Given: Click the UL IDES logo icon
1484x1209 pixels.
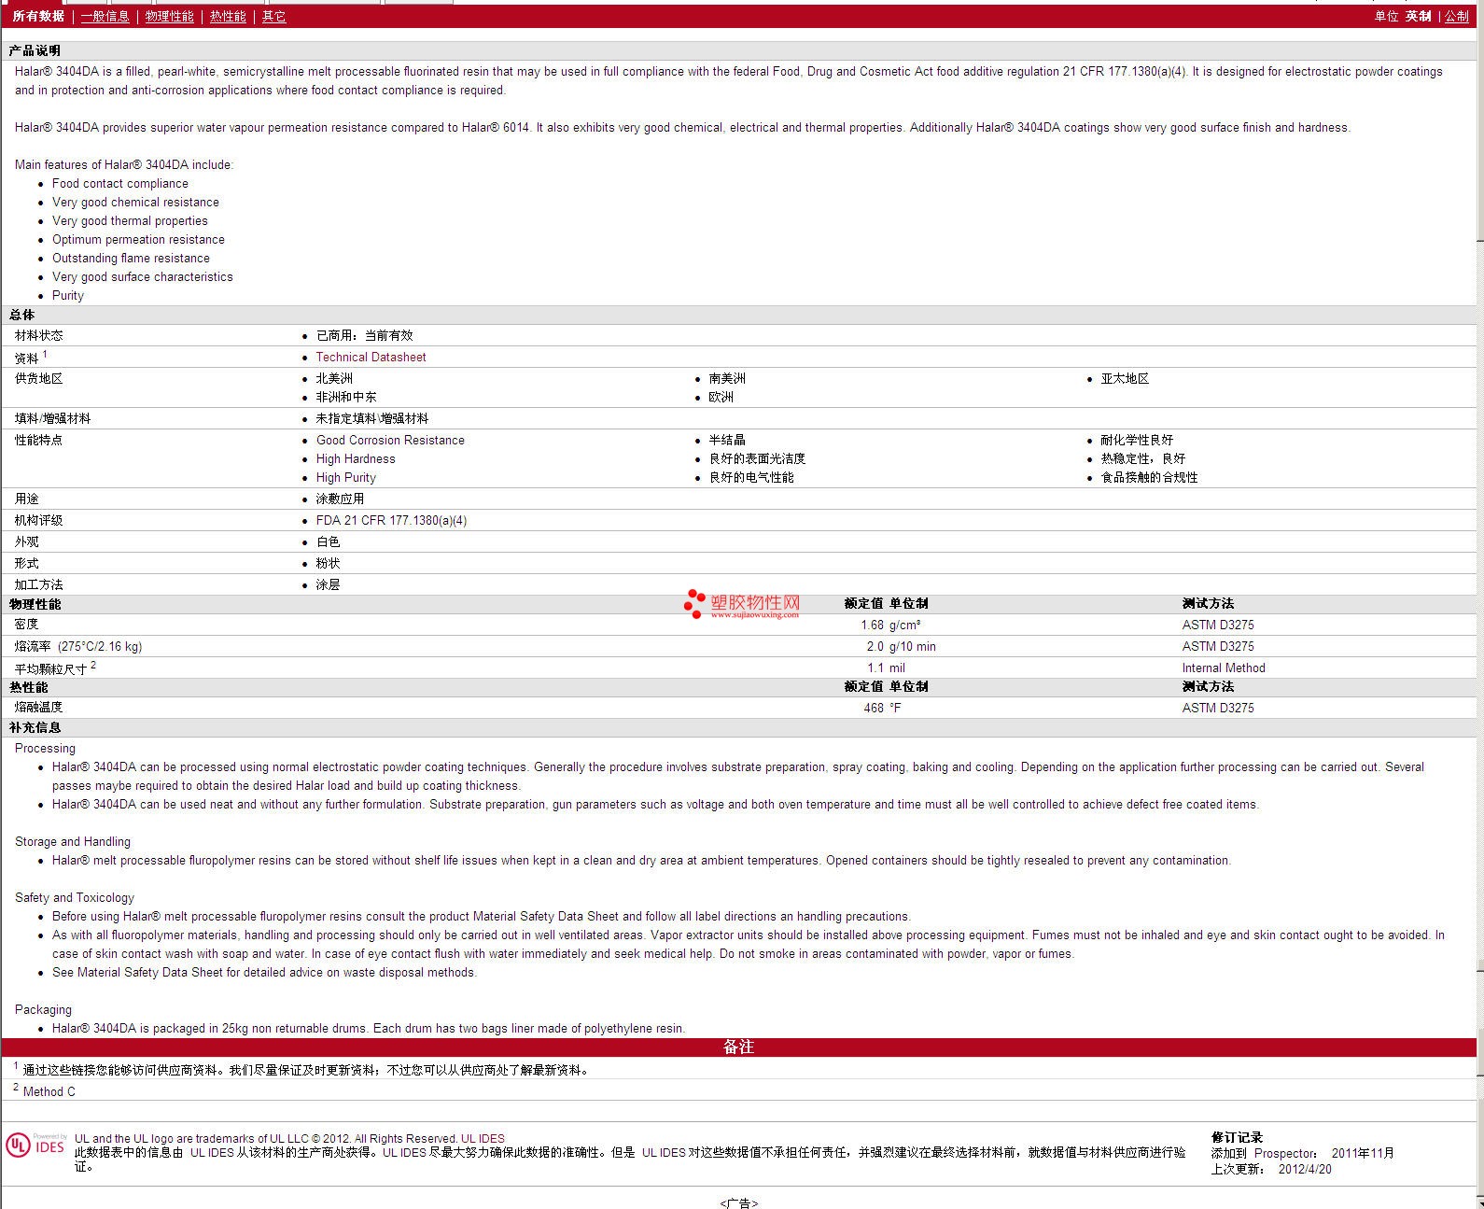Looking at the screenshot, I should click(x=36, y=1146).
